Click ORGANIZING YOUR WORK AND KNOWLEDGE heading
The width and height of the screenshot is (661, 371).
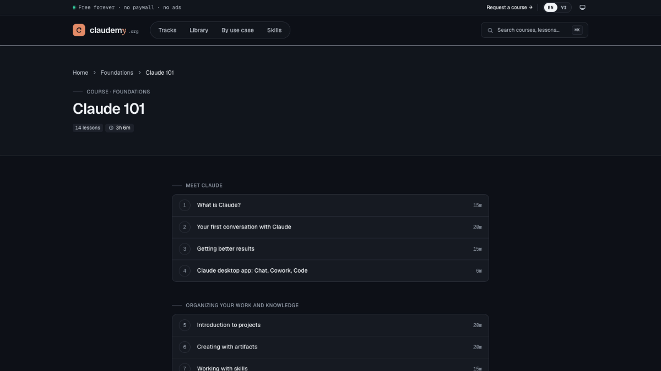(242, 305)
